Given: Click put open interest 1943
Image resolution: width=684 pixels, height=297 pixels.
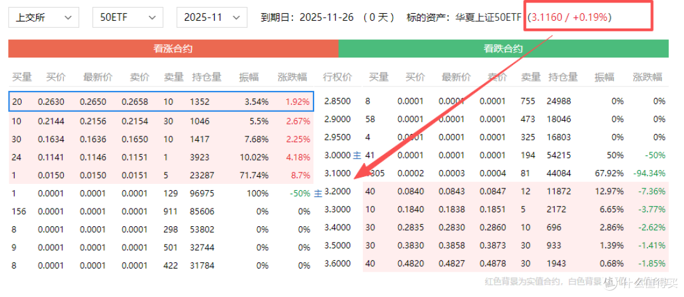Looking at the screenshot, I should pyautogui.click(x=556, y=264).
